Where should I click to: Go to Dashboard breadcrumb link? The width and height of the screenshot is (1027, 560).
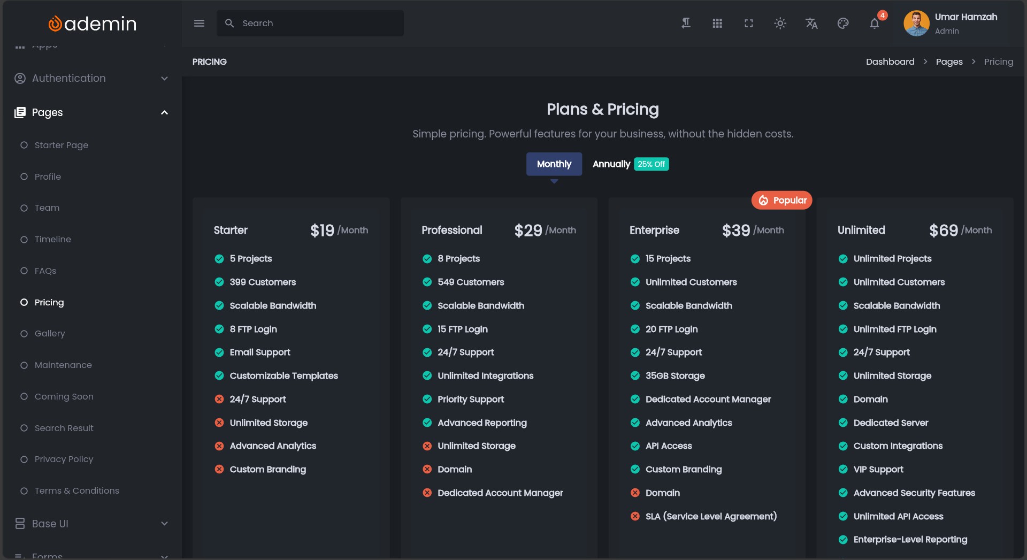(890, 62)
